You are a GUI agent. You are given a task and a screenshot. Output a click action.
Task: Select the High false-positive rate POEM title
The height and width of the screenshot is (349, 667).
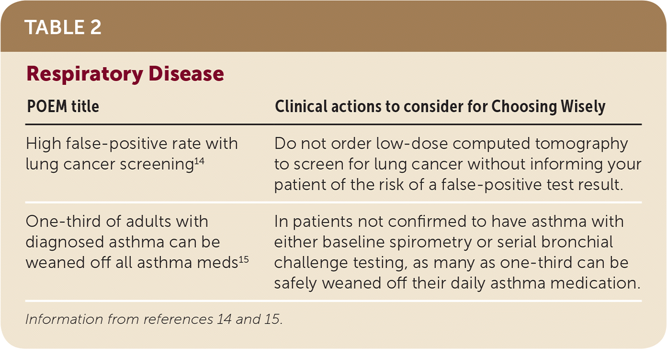coord(131,143)
